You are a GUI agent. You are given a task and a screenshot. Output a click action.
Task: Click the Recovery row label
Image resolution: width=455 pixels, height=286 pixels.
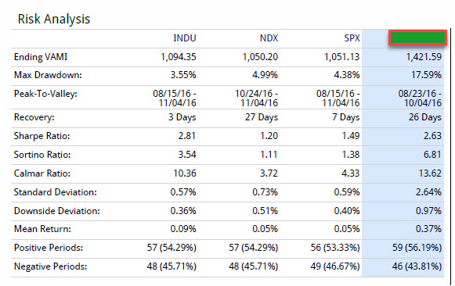coord(34,117)
